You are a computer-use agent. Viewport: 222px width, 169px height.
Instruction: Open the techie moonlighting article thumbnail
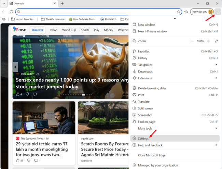[x=44, y=118]
